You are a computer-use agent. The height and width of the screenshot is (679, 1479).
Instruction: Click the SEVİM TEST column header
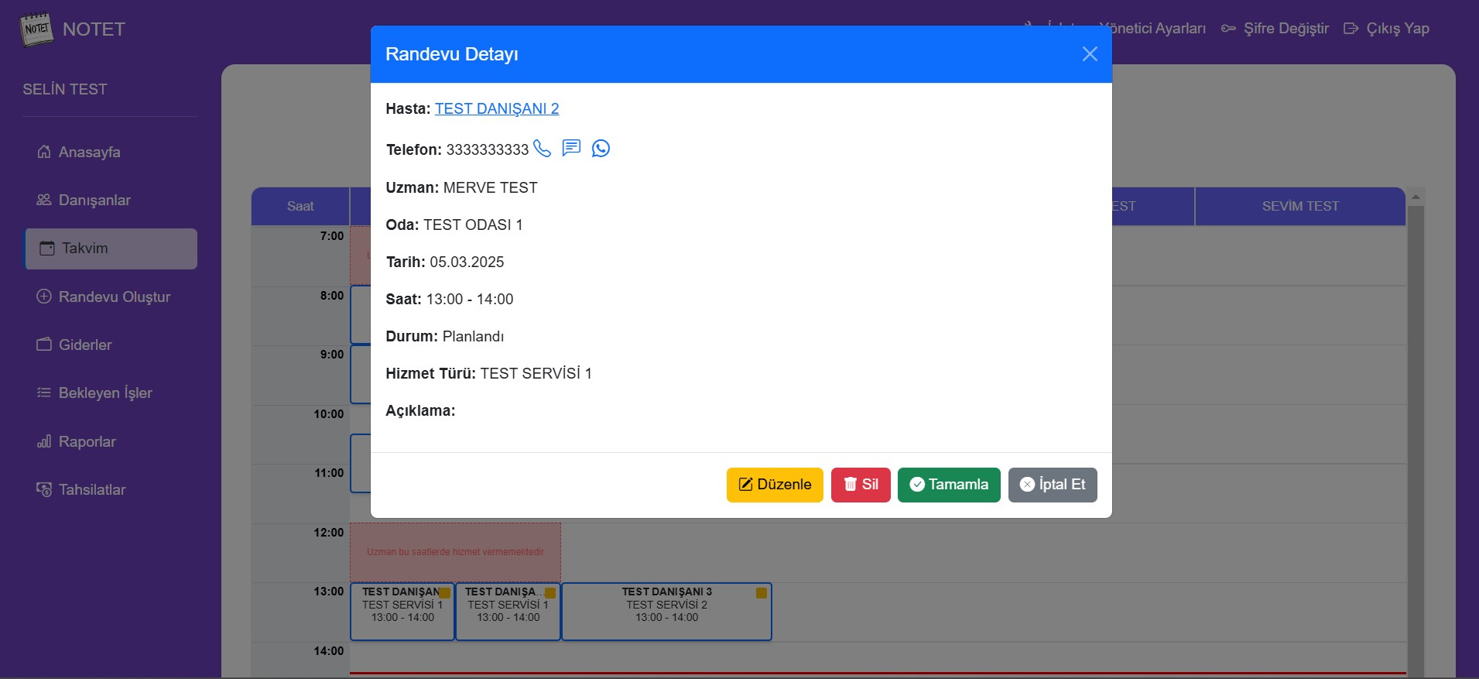pos(1300,207)
